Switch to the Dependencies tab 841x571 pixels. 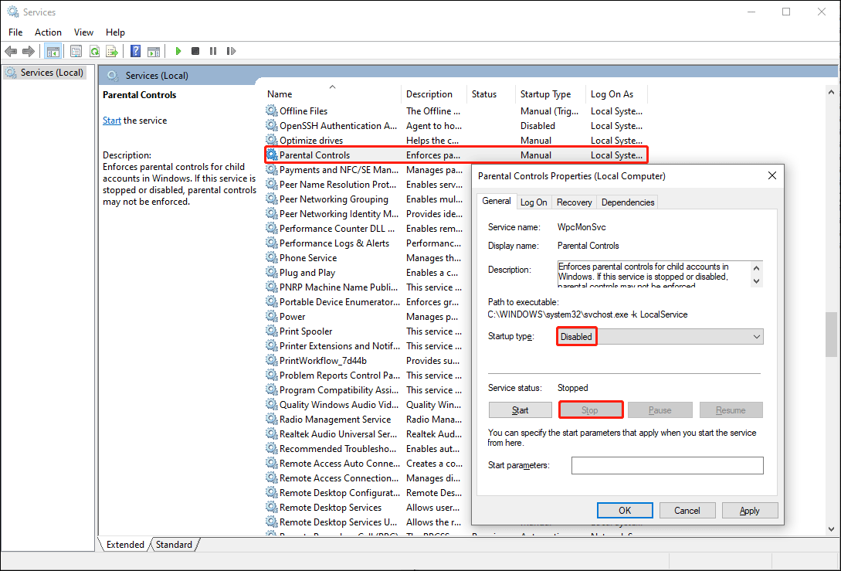pyautogui.click(x=628, y=202)
